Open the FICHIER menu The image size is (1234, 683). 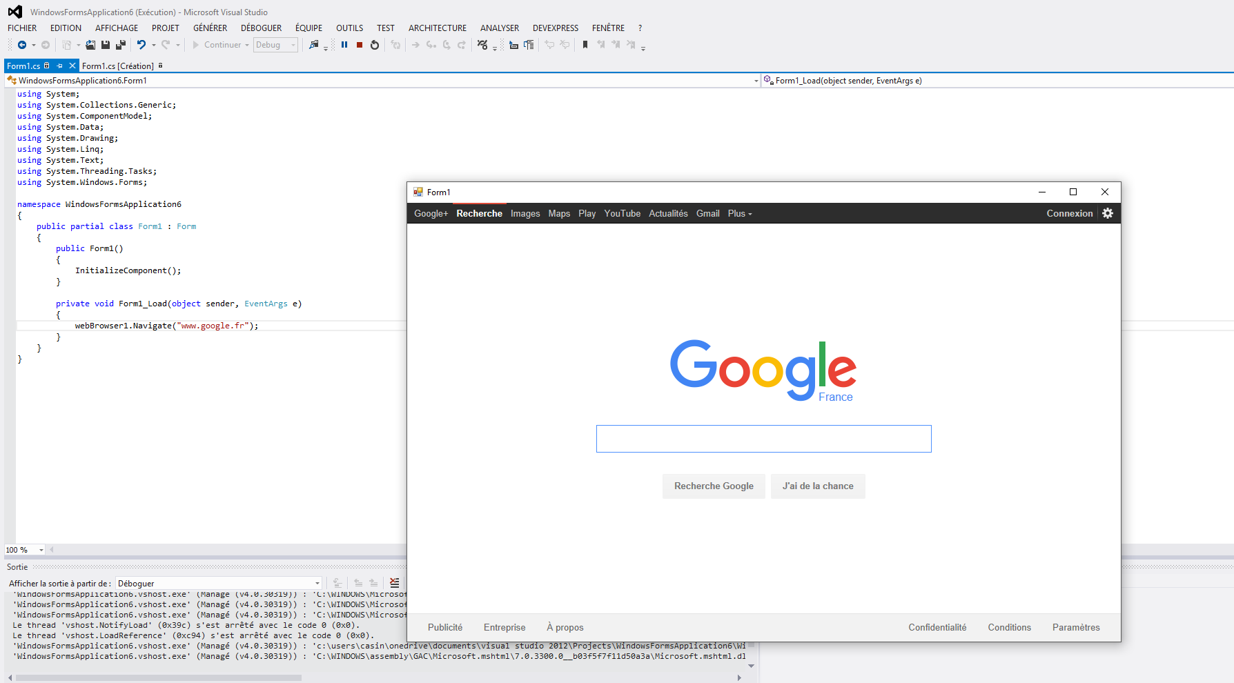click(x=22, y=28)
